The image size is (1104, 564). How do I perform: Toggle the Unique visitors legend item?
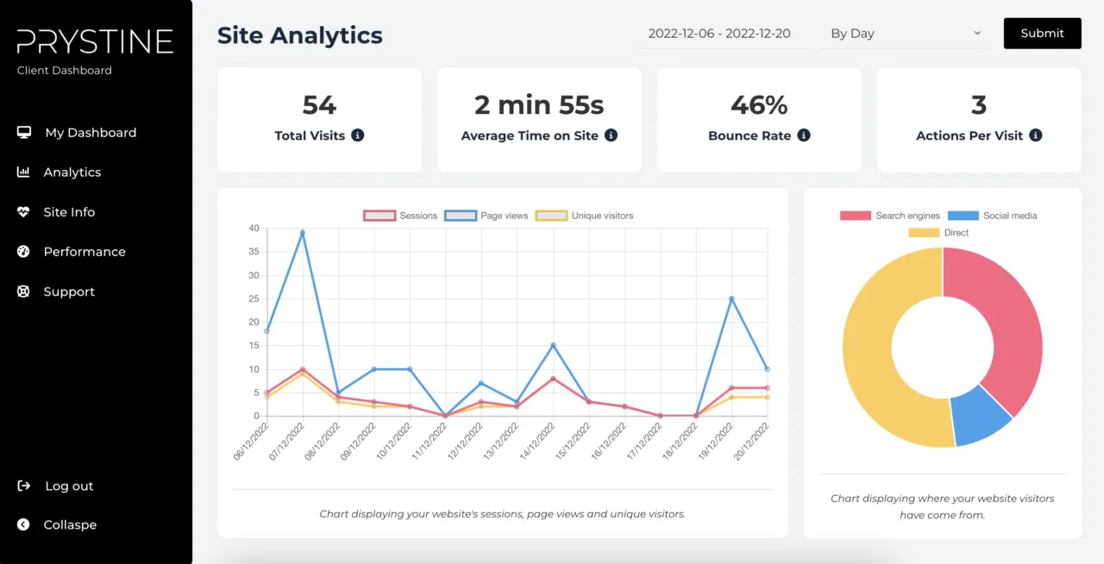pyautogui.click(x=584, y=216)
